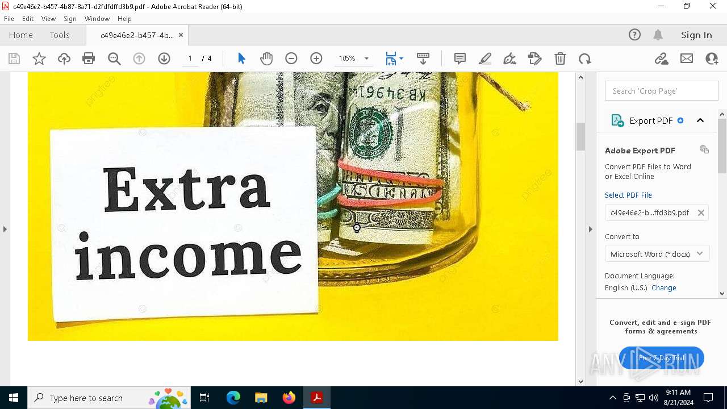Open the View menu
The height and width of the screenshot is (409, 727).
point(49,19)
